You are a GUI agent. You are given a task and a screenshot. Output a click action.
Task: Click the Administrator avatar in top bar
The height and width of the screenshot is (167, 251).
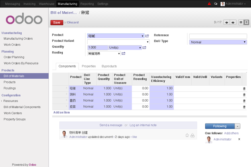pos(223,4)
